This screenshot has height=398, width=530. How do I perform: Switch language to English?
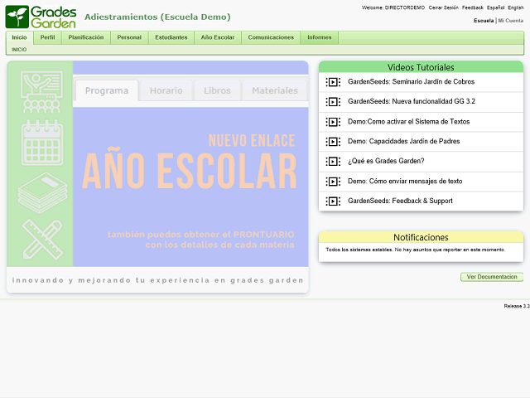pos(516,7)
